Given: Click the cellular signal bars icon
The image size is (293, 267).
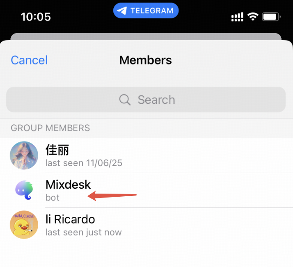Looking at the screenshot, I should pyautogui.click(x=237, y=17).
